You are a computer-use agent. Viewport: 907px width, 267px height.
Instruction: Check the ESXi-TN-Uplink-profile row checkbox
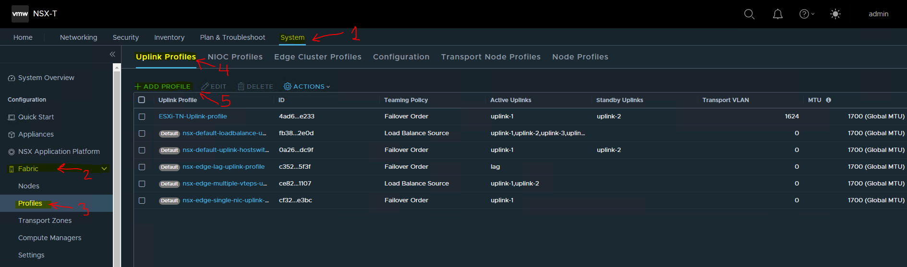coord(142,116)
